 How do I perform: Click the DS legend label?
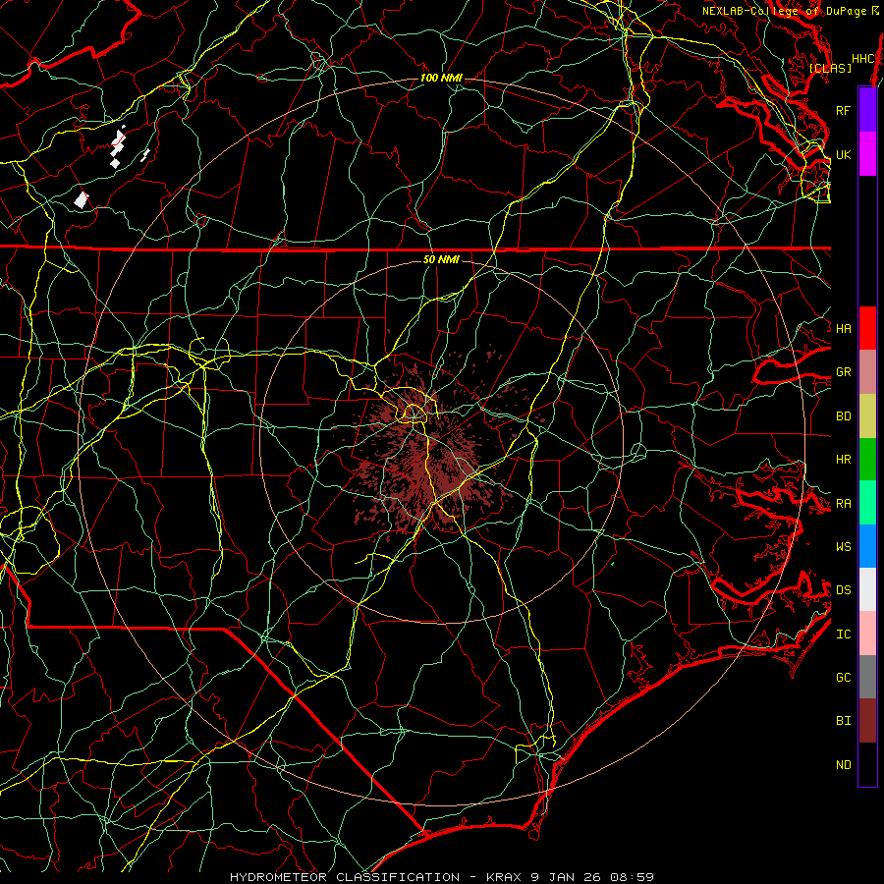843,590
